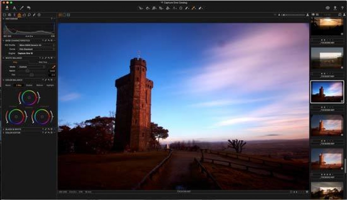Click the Tint slider handle
This screenshot has width=347, height=200.
click(32, 75)
